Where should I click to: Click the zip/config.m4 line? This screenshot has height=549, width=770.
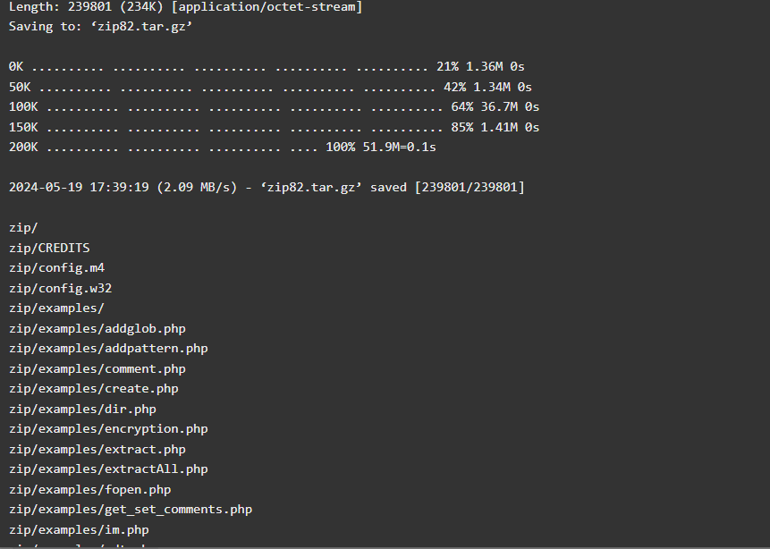tap(56, 268)
